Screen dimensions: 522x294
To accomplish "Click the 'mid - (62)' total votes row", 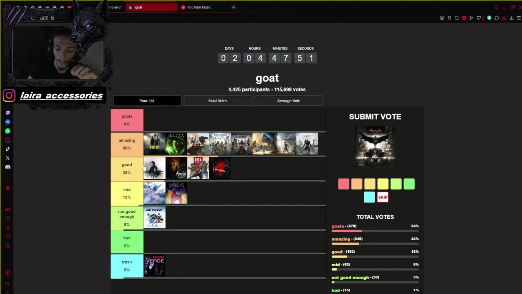I will pyautogui.click(x=375, y=267).
